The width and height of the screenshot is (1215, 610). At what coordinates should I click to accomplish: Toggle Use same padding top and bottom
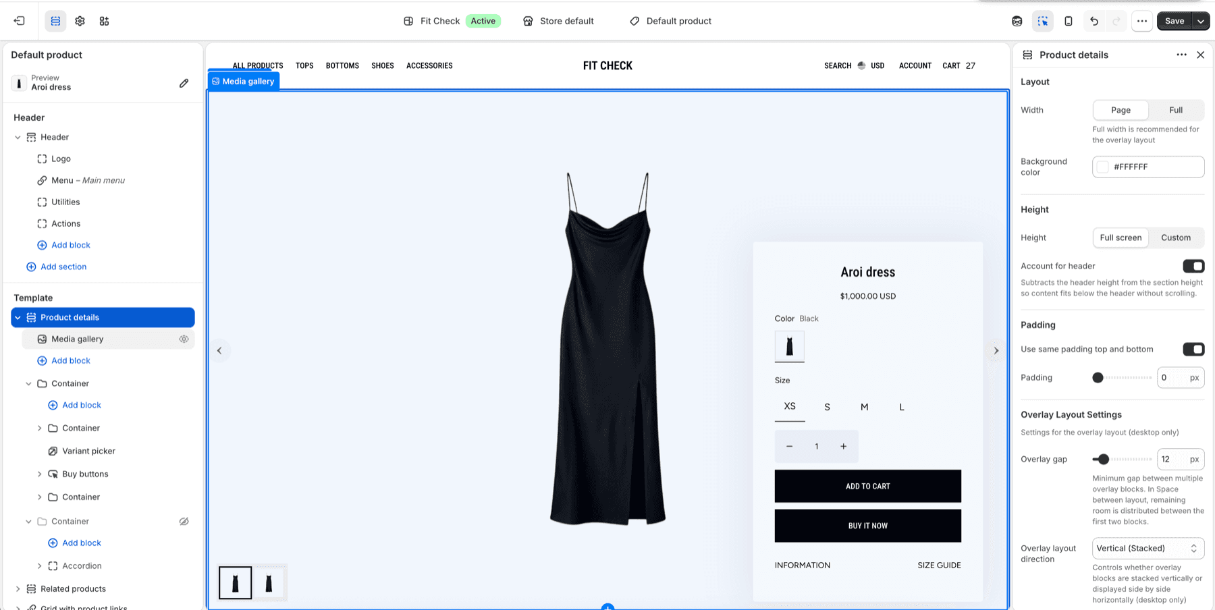1193,349
